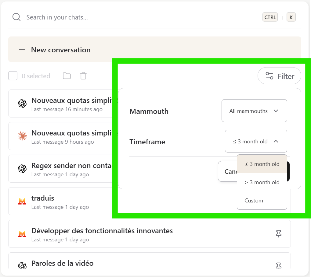Toggle the 0 selected checkbox
This screenshot has width=311, height=277.
(13, 75)
